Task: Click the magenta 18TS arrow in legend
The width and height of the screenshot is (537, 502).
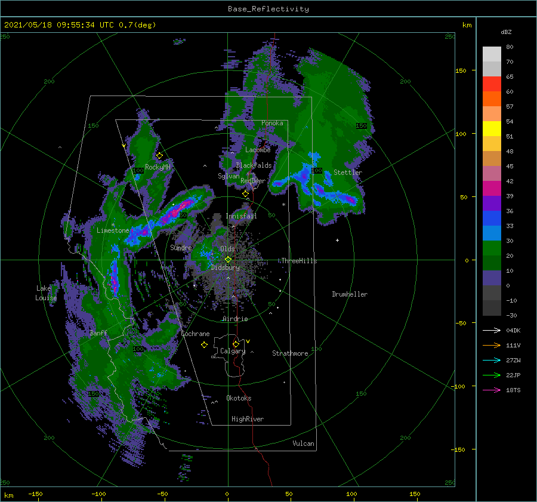Action: (x=492, y=390)
